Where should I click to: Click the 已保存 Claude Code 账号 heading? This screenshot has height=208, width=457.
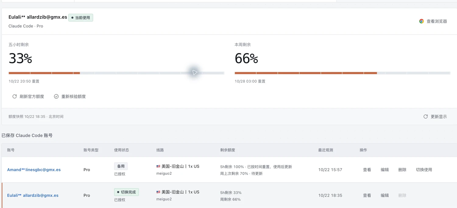27,135
